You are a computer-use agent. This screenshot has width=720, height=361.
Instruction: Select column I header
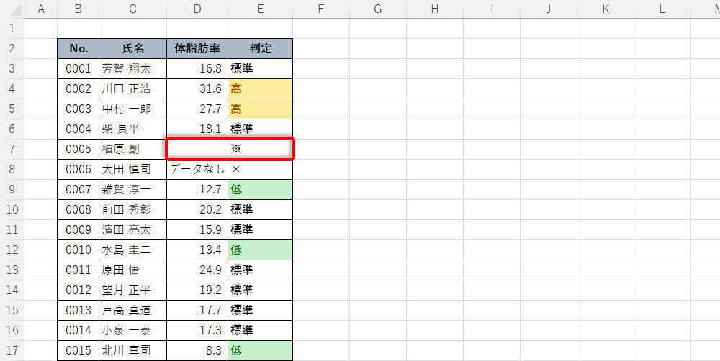(492, 9)
